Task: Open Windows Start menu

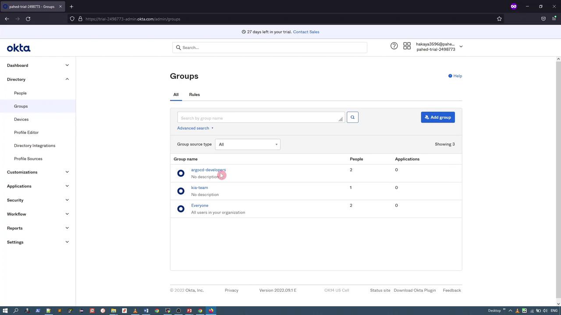Action: click(x=5, y=311)
